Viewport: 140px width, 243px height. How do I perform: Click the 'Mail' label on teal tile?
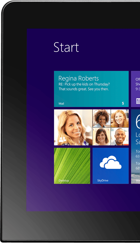click(61, 104)
